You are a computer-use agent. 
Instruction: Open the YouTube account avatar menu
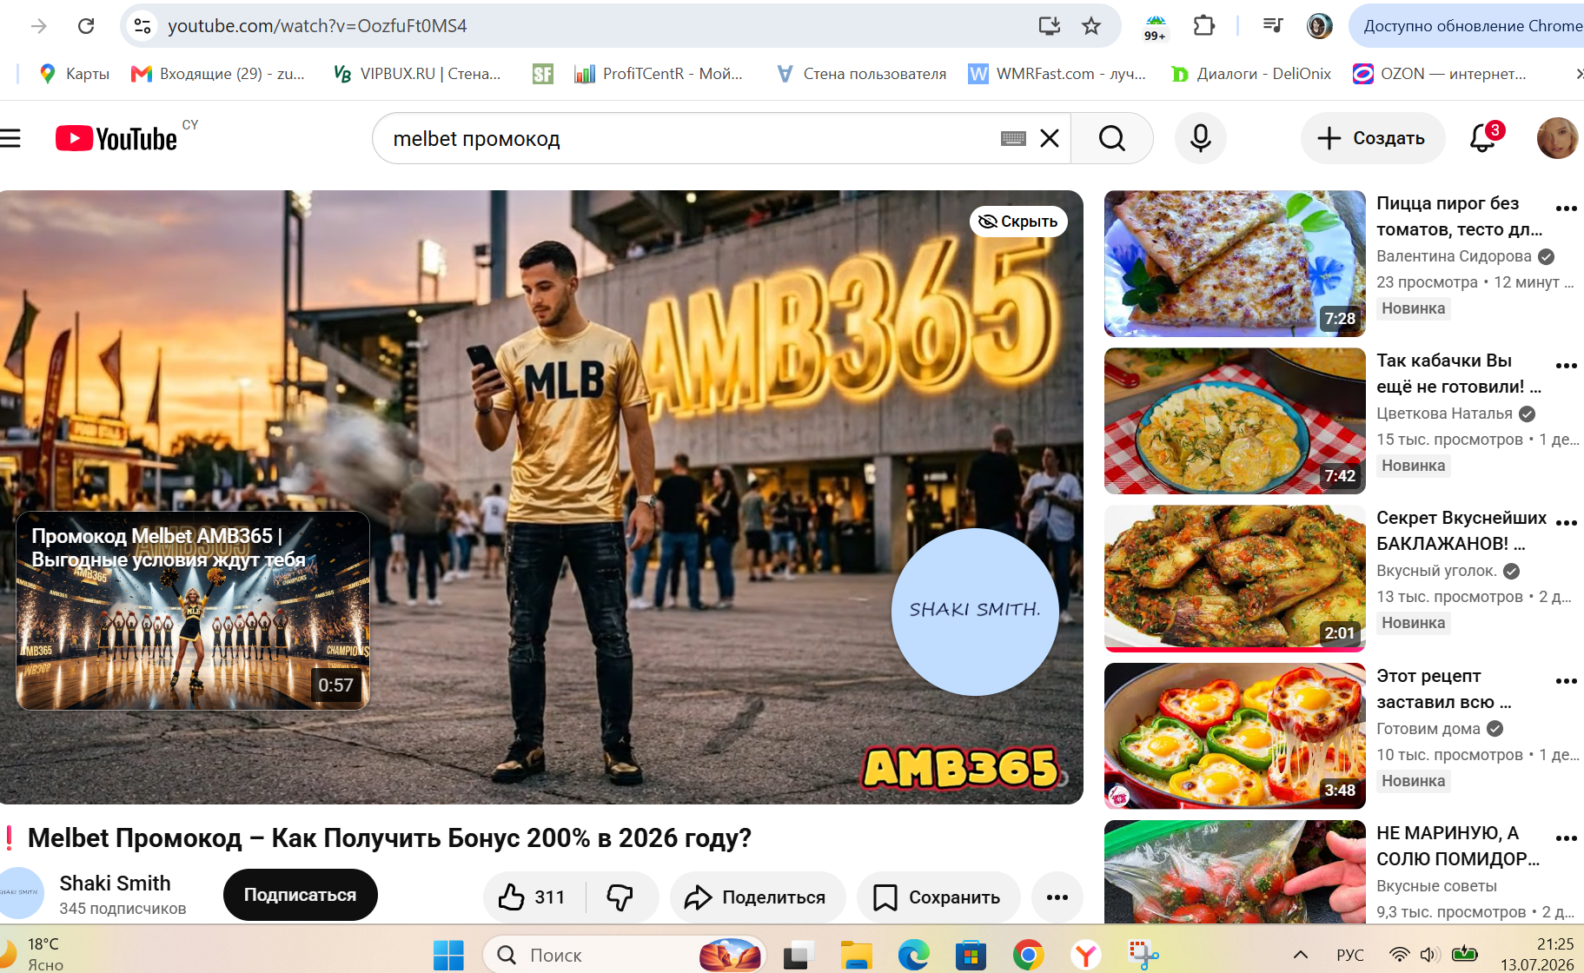pos(1557,138)
